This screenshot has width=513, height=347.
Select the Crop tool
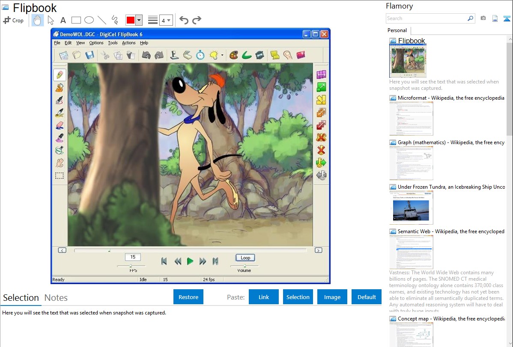pyautogui.click(x=13, y=20)
